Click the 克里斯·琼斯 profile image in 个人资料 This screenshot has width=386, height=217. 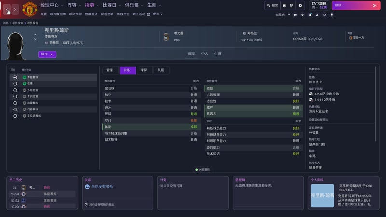point(322,196)
